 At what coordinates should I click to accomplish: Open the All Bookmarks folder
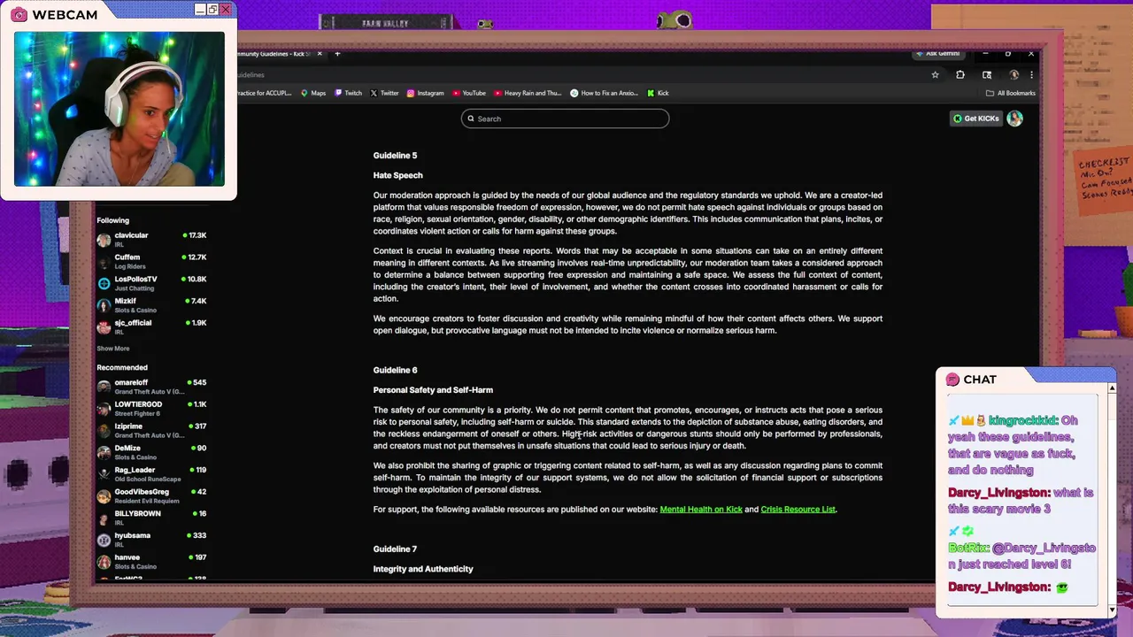coord(1010,93)
